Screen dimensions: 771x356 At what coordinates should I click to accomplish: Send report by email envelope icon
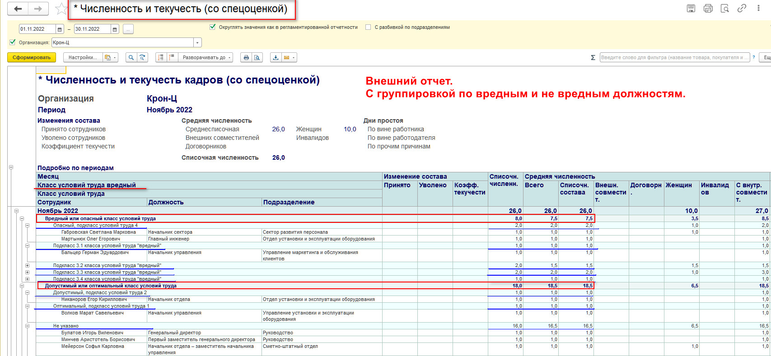[x=286, y=57]
